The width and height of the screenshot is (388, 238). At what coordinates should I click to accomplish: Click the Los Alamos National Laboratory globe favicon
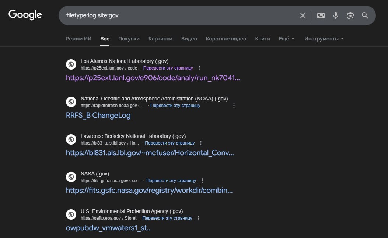(71, 64)
